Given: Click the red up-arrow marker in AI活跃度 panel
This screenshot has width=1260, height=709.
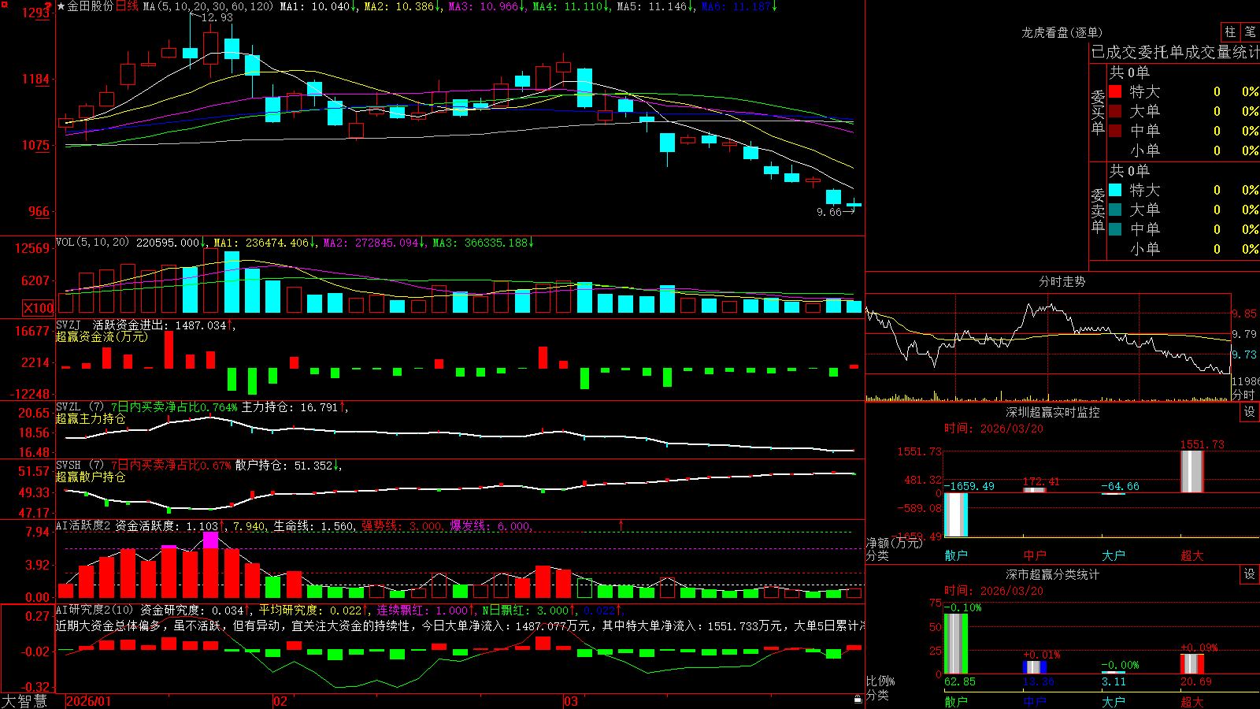Looking at the screenshot, I should [x=621, y=525].
